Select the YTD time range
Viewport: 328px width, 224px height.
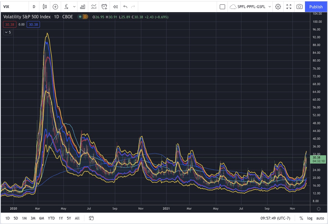[x=51, y=218]
